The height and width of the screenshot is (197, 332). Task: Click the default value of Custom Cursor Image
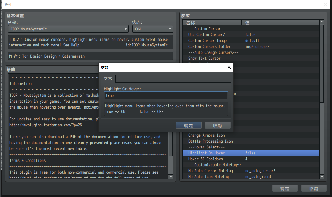[252, 41]
